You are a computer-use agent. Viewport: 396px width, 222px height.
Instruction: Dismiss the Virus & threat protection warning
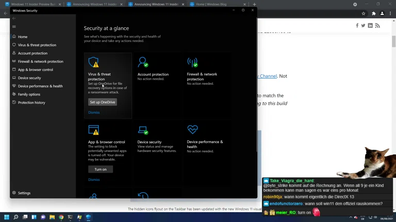tap(94, 113)
